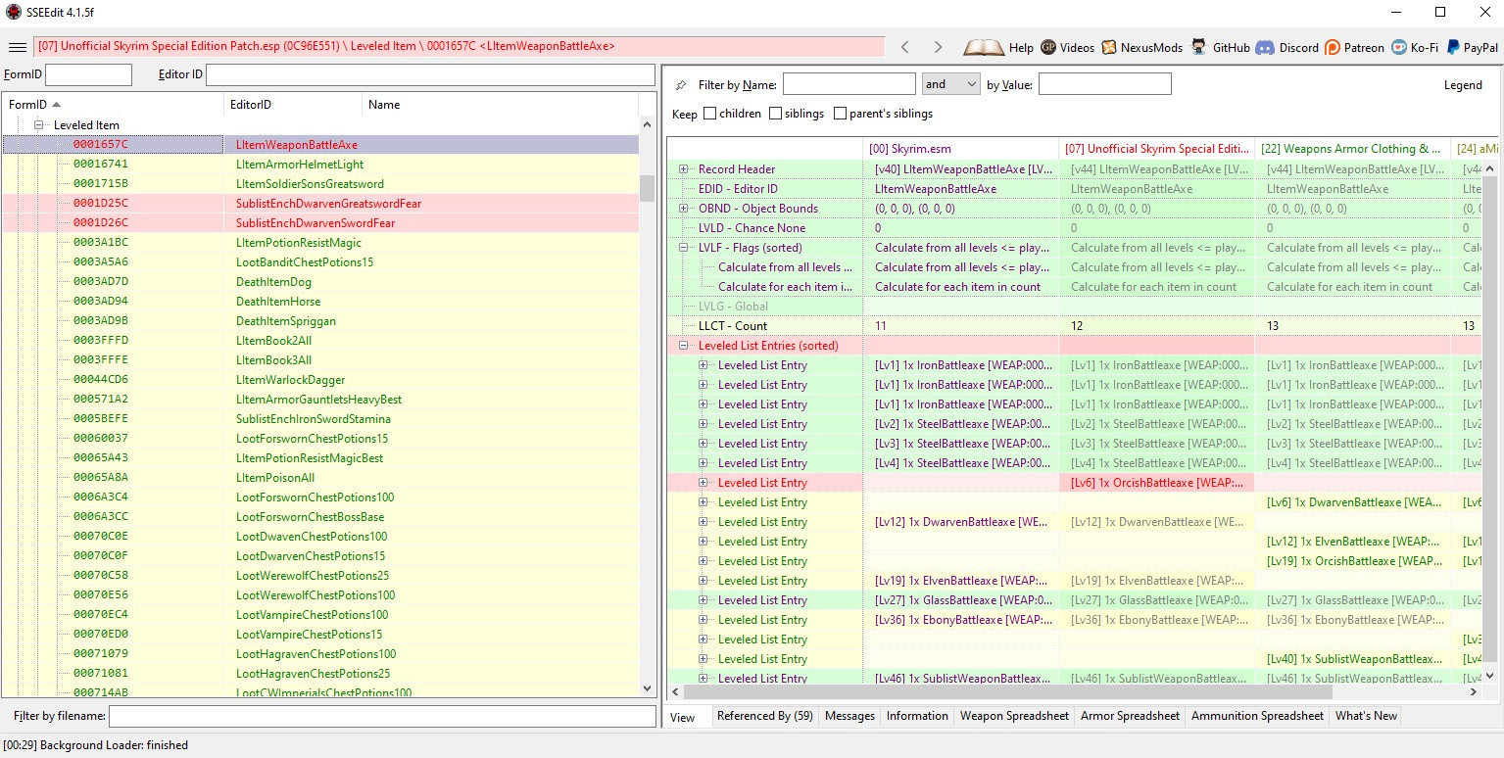The width and height of the screenshot is (1504, 758).
Task: Sort by the EditorID column header
Action: click(293, 105)
